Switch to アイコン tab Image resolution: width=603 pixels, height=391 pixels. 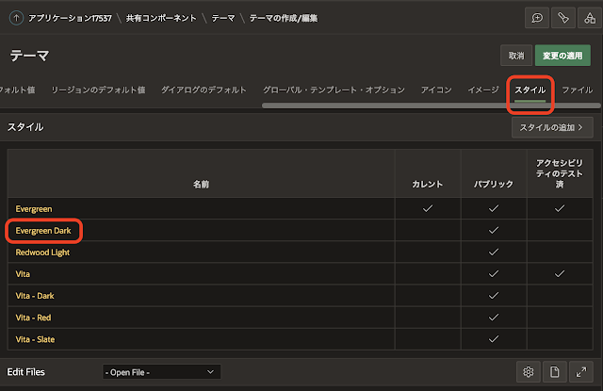tap(436, 90)
